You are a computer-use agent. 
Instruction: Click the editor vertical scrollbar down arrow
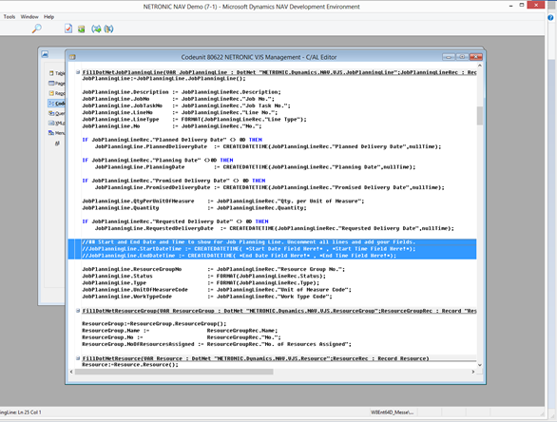480,365
